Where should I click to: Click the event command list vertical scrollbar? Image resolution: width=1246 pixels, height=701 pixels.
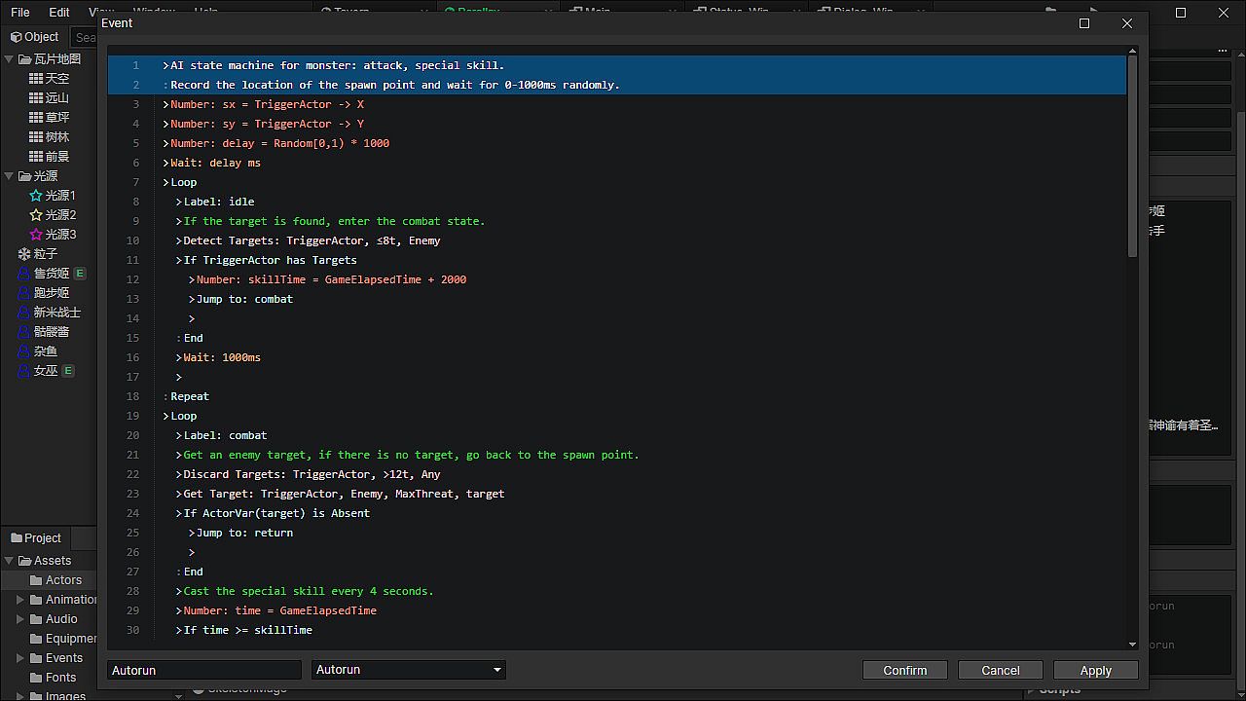(x=1132, y=156)
